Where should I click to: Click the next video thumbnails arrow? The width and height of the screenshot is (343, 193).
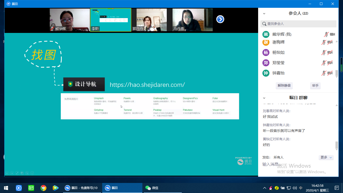pyautogui.click(x=220, y=19)
